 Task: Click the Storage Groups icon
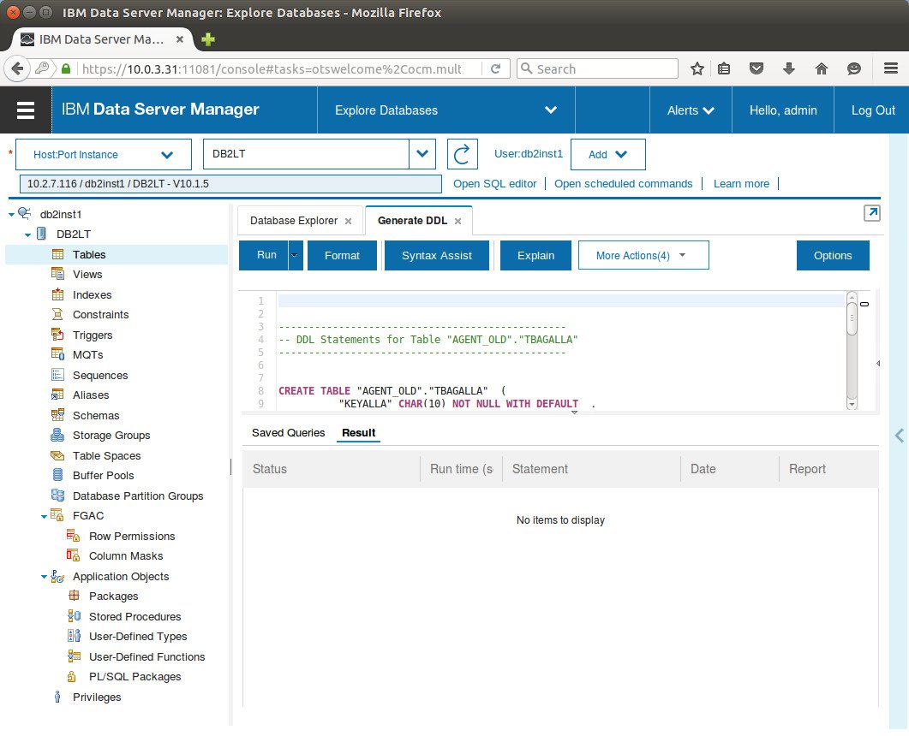(x=58, y=435)
